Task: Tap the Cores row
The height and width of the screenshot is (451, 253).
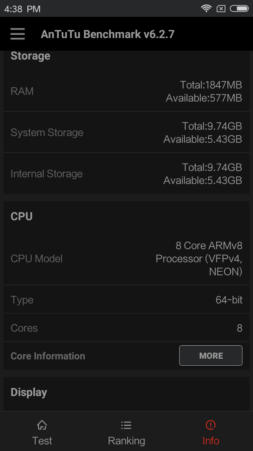Action: pos(126,328)
